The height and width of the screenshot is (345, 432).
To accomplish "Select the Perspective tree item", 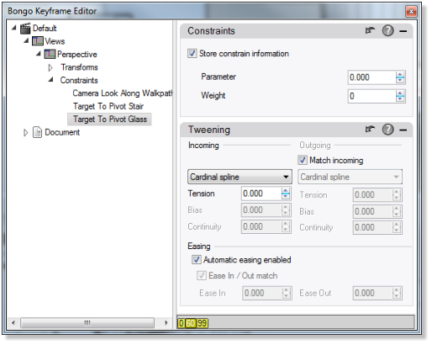I will [77, 54].
